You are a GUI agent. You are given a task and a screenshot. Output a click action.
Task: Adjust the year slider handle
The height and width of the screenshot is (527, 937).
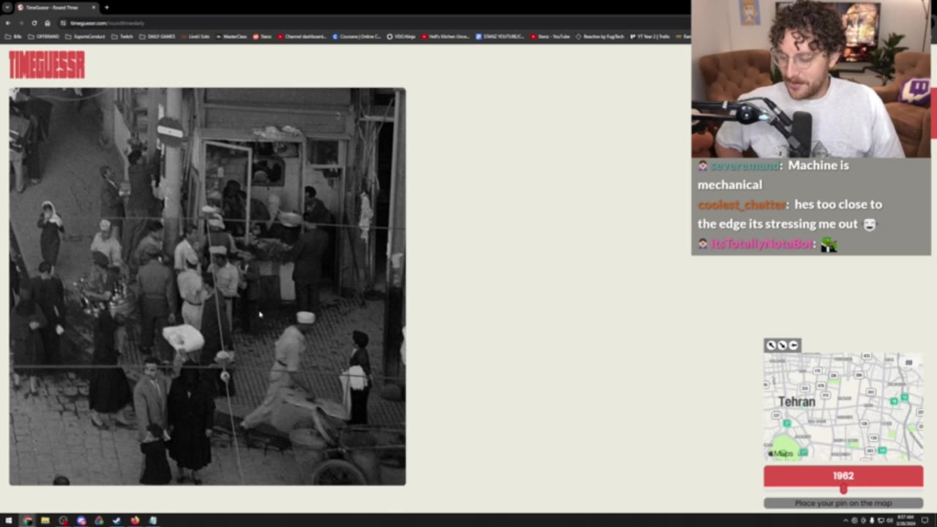843,489
